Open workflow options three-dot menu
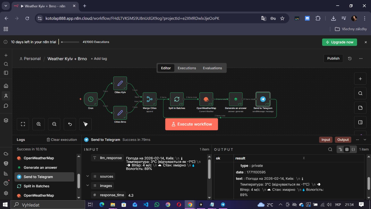371x209 pixels. point(361,58)
